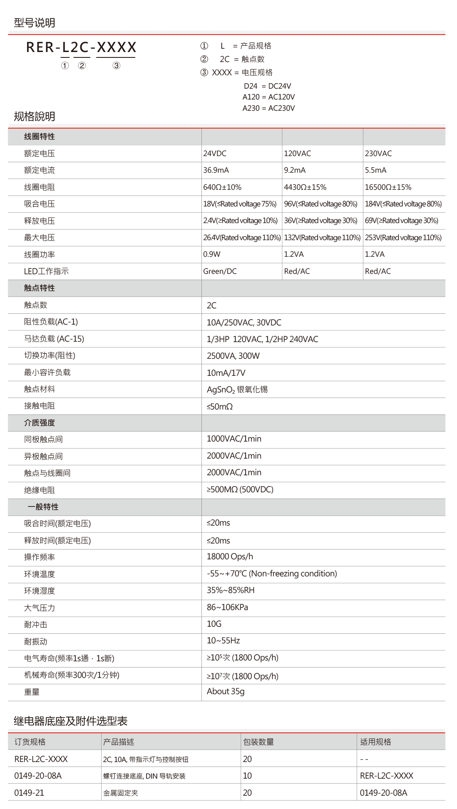Click the AgSnO2 银氧化锡 contact material
The width and height of the screenshot is (457, 809).
tap(237, 390)
